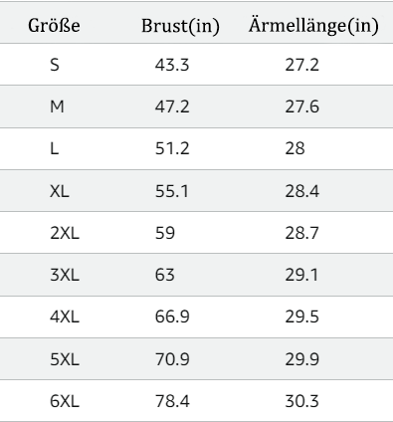Image resolution: width=393 pixels, height=422 pixels.
Task: Select the sleeve length value 28.4
Action: pyautogui.click(x=302, y=191)
